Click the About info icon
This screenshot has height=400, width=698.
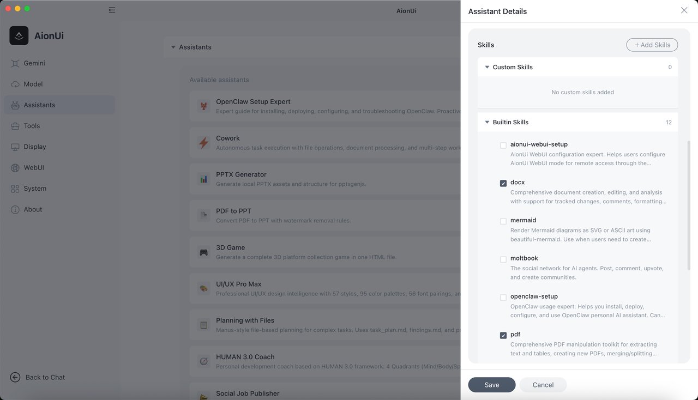click(16, 209)
